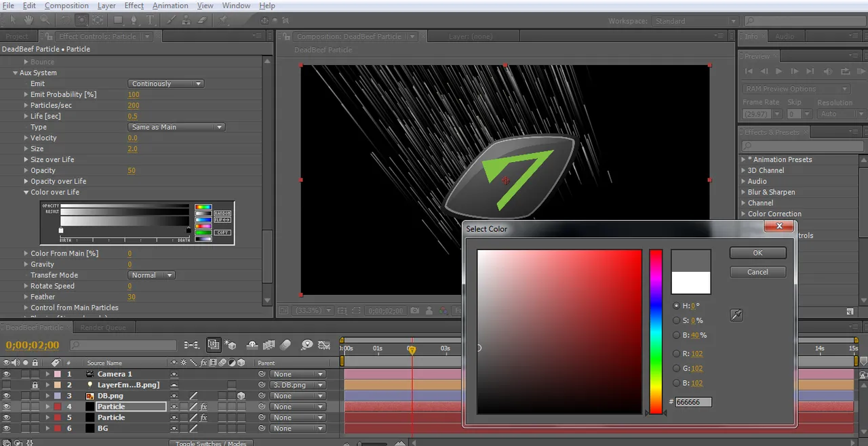Switch to the Project tab
Screen dimensions: 868x446
17,37
